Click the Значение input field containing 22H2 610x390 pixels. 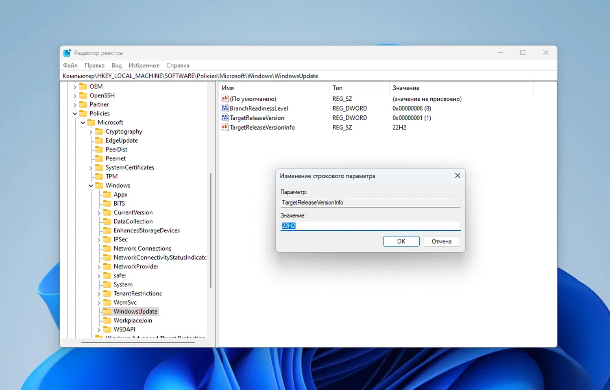coord(370,226)
